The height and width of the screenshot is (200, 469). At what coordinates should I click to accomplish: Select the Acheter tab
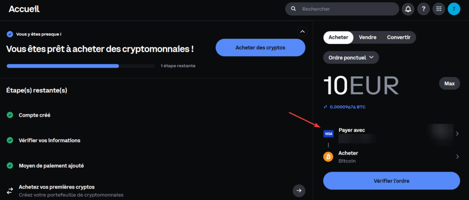click(x=338, y=38)
